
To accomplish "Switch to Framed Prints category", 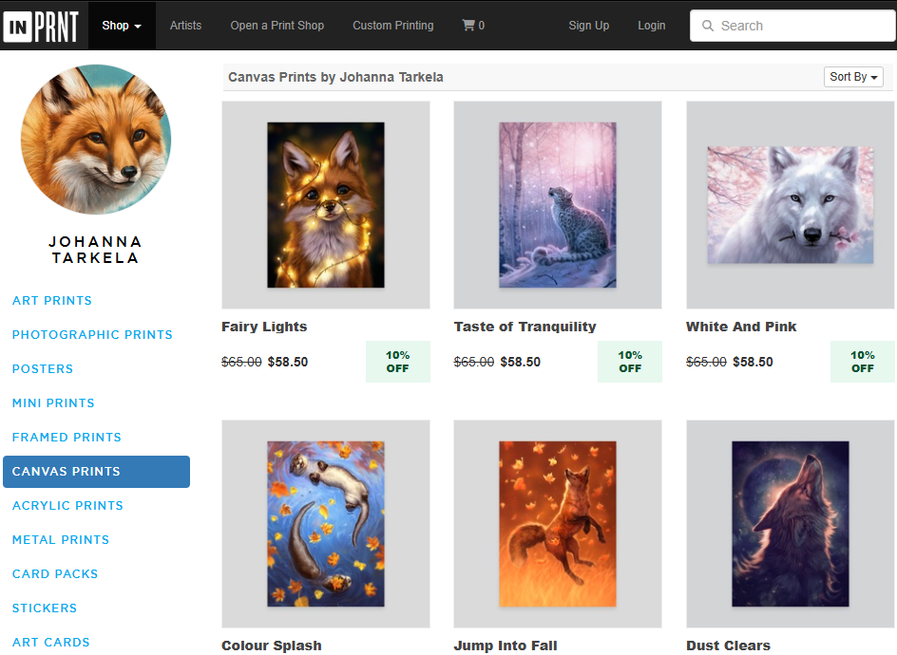I will point(67,438).
